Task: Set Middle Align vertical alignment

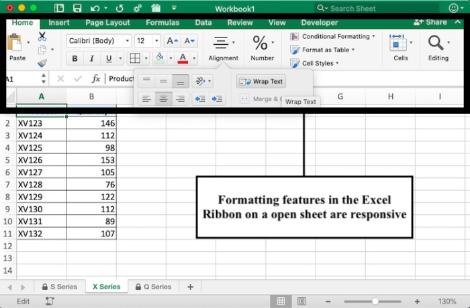Action: pyautogui.click(x=163, y=81)
